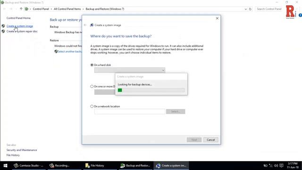This screenshot has width=302, height=170.
Task: Click the address bar location icon
Action: [26, 9]
